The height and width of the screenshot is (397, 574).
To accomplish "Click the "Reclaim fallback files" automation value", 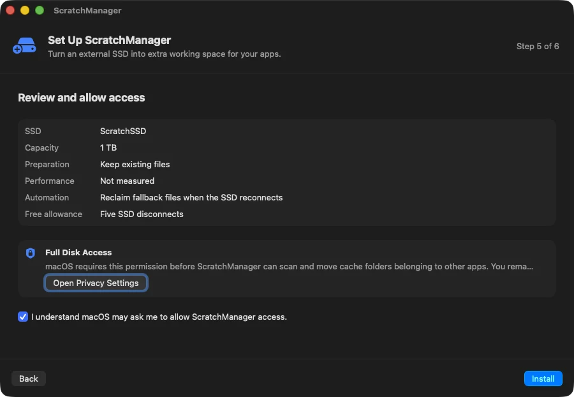I will point(191,197).
